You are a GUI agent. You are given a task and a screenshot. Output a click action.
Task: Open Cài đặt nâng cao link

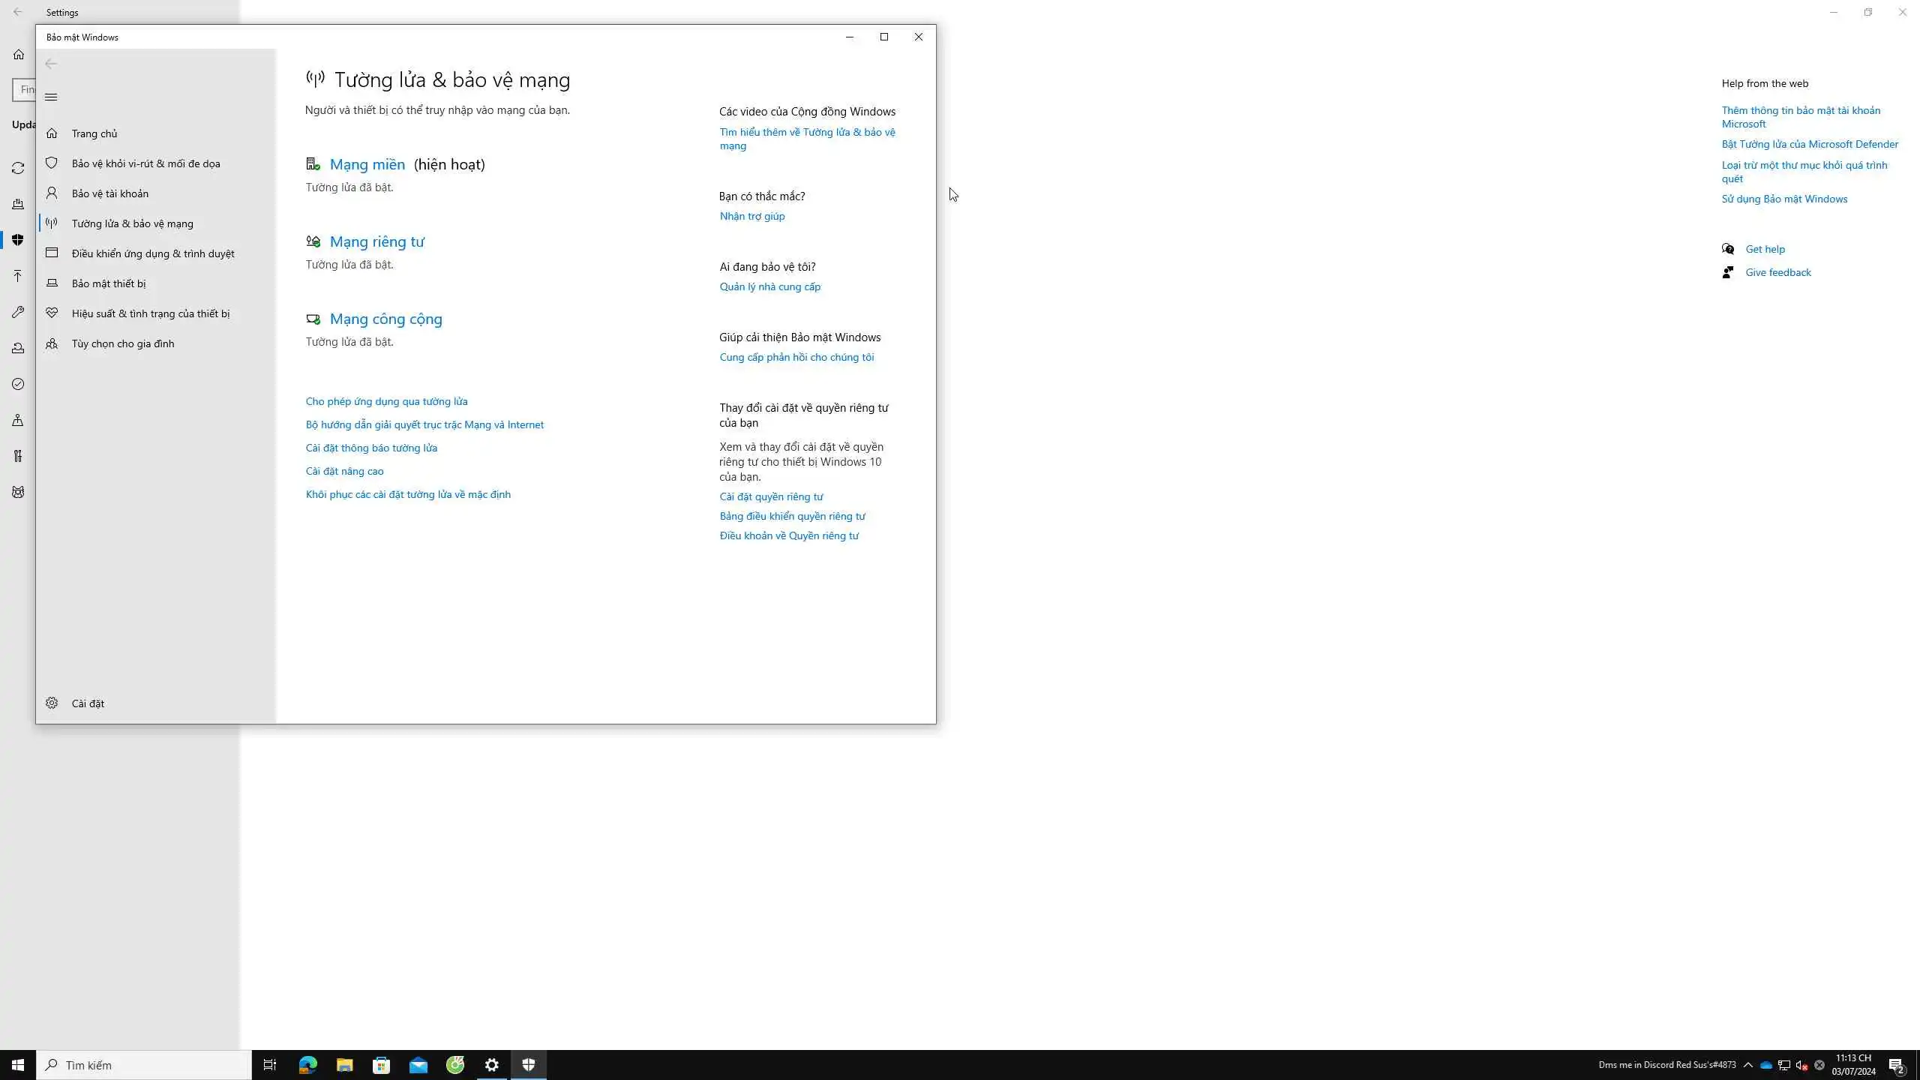344,471
